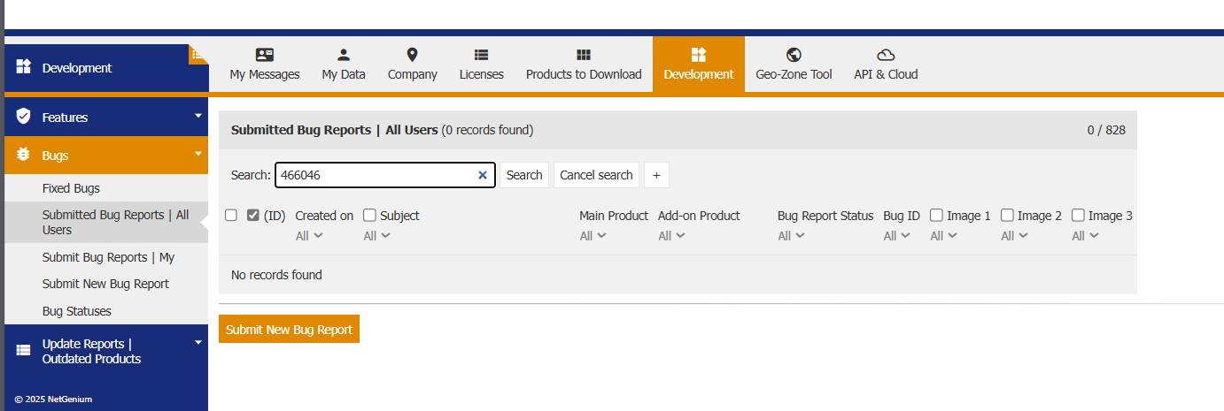Click the Bugs icon in sidebar
This screenshot has height=411, width=1224.
pos(24,155)
